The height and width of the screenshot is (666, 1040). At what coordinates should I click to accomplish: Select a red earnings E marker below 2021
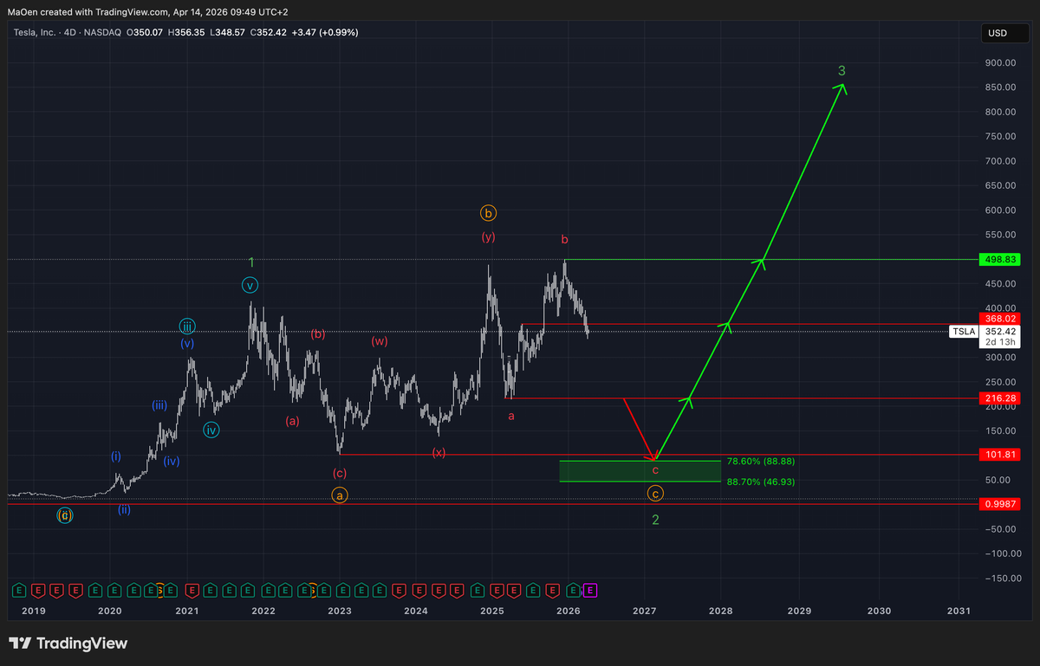(x=192, y=591)
